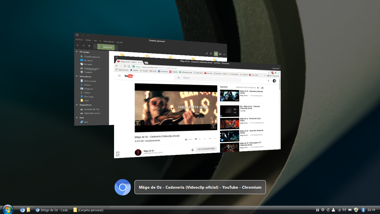Collapse the Dispositivos sidebar section
The height and width of the screenshot is (214, 380).
(x=77, y=105)
